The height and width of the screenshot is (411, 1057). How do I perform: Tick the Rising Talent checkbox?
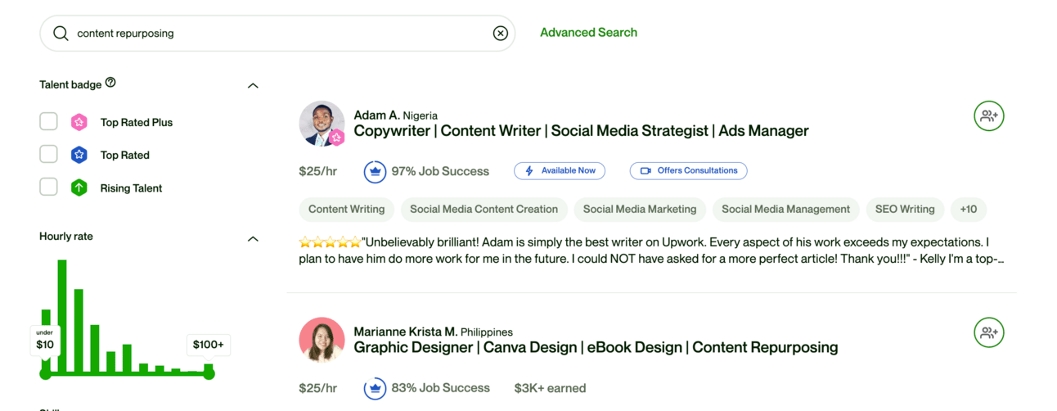(49, 187)
